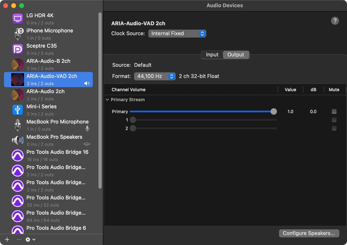This screenshot has width=347, height=245.
Task: Click the channel 1 volume slider knob
Action: [133, 120]
